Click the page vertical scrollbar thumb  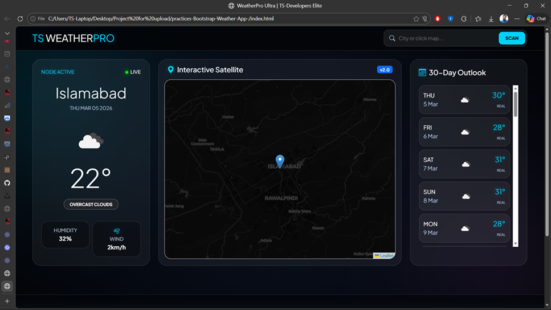[x=547, y=133]
